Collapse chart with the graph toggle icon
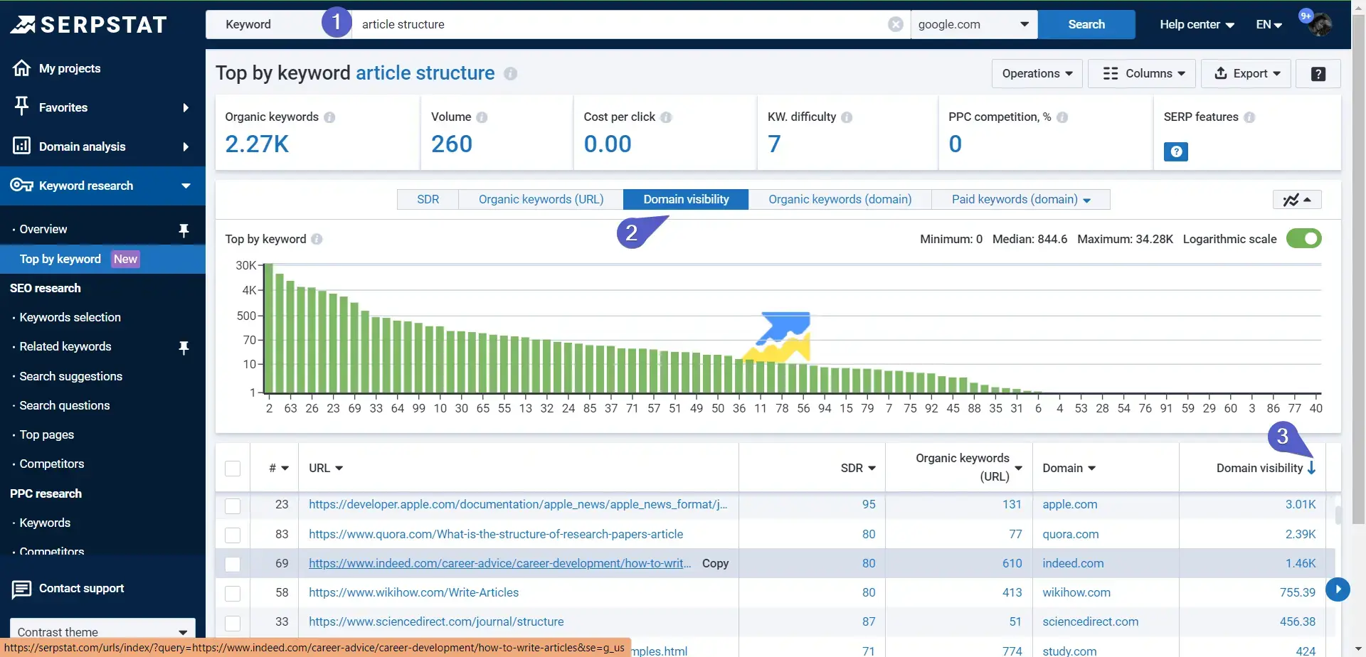Screen dimensions: 1366x657 coord(1297,200)
